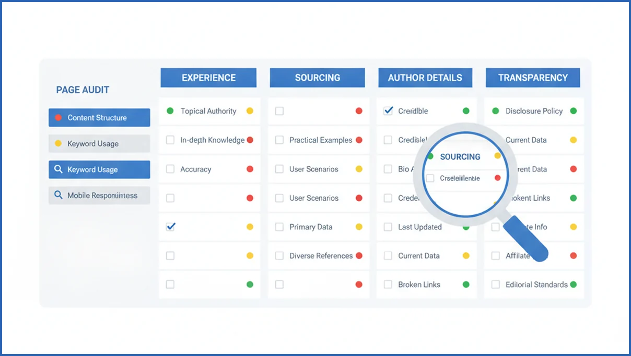Open the Content Structure audit item
Viewport: 631px width, 356px height.
tap(99, 118)
